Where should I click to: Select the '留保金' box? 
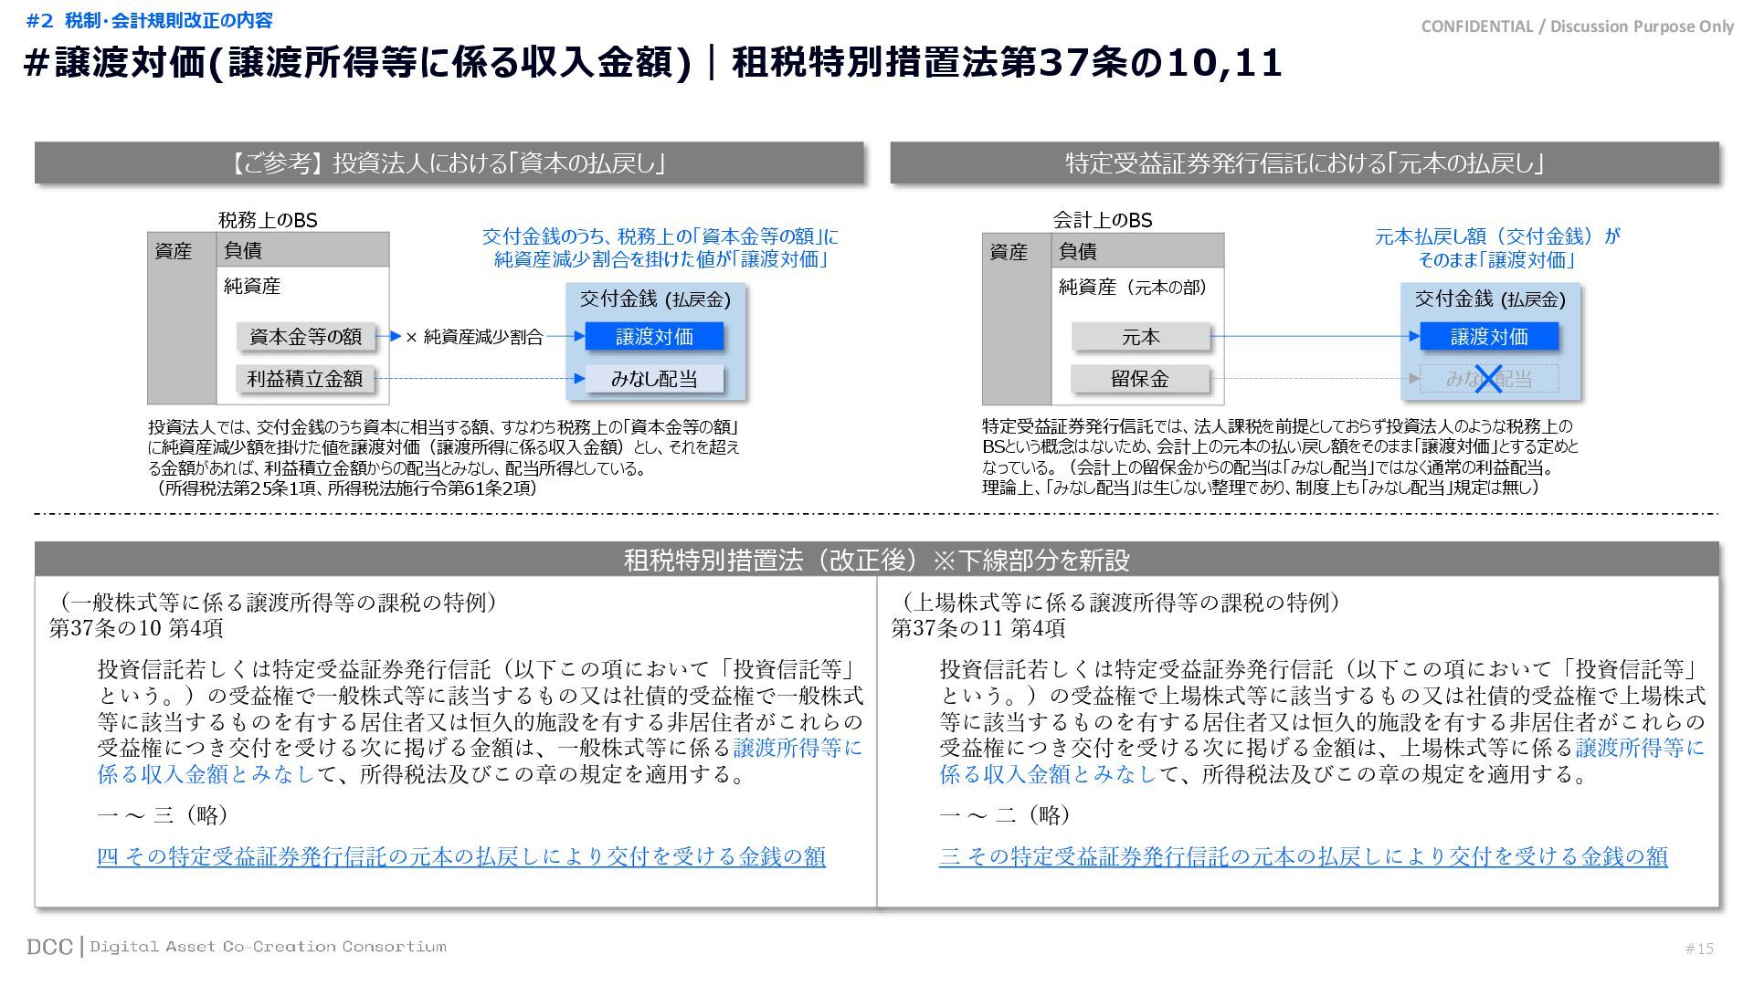tap(1140, 378)
